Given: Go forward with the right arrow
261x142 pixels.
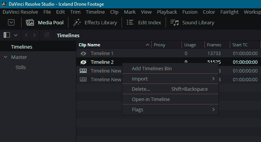Looking at the screenshot, I should click(x=34, y=35).
